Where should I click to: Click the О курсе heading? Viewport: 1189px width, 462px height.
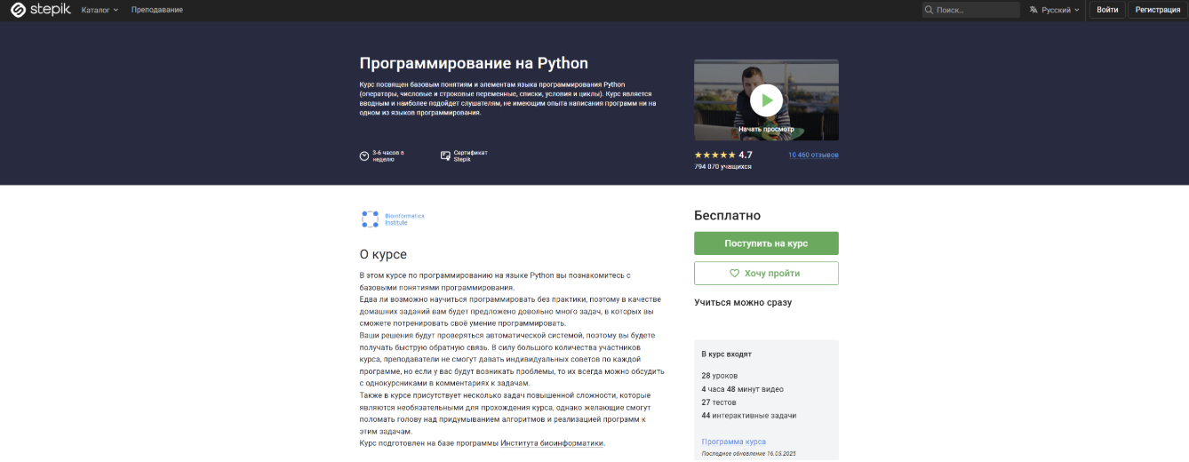(x=383, y=254)
